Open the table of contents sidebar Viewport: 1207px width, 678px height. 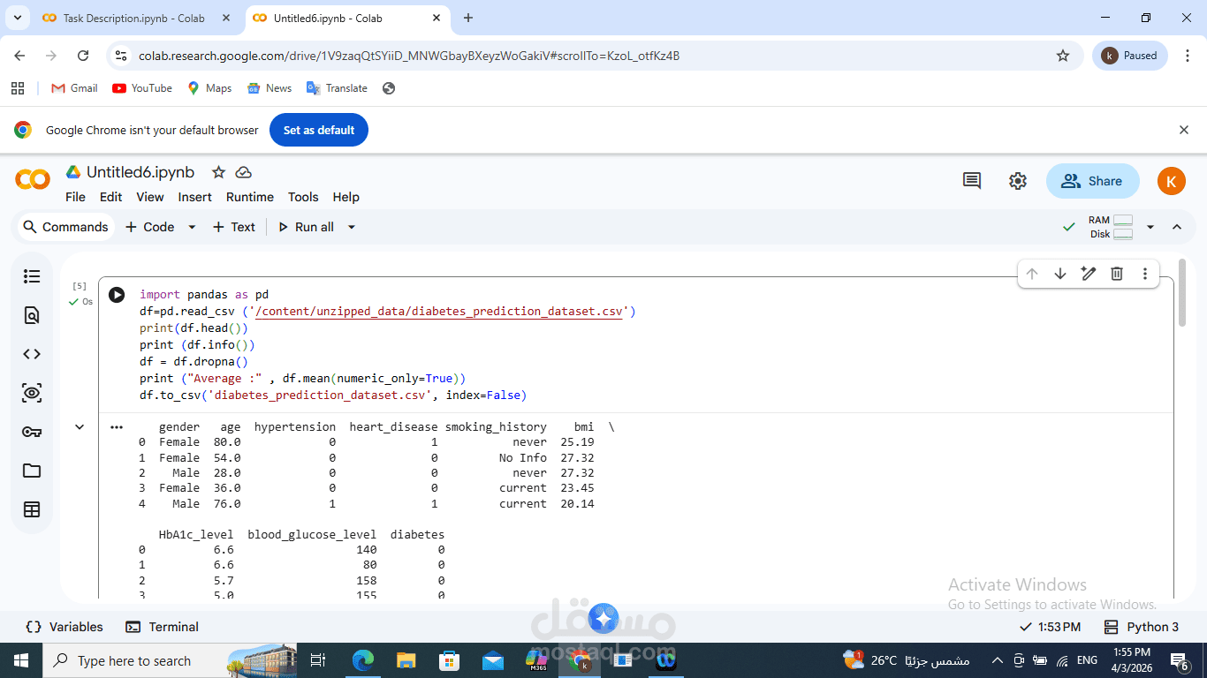[x=32, y=276]
